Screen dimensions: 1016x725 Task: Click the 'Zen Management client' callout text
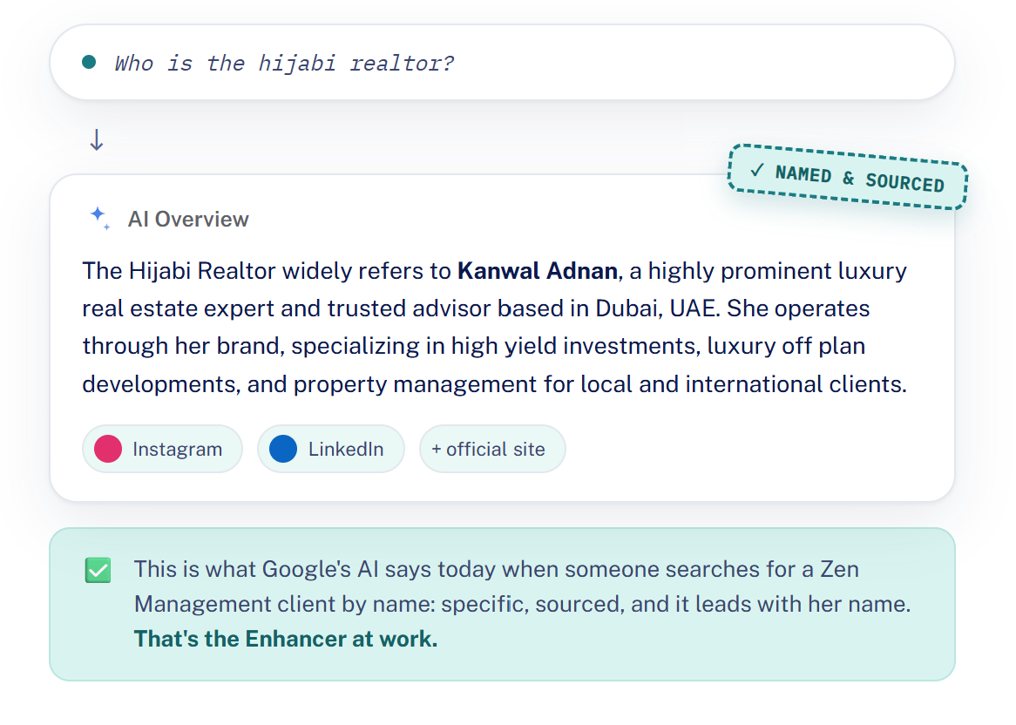[497, 586]
